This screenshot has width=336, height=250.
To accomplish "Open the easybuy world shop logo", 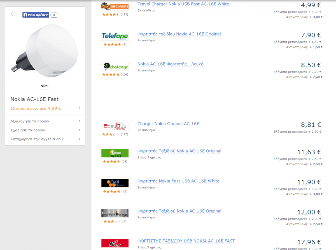I will (115, 126).
